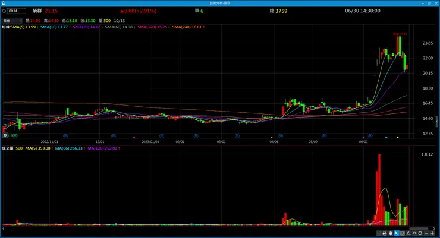Click the 單:6 single volume text
Screen dimensions: 440x238
point(199,11)
